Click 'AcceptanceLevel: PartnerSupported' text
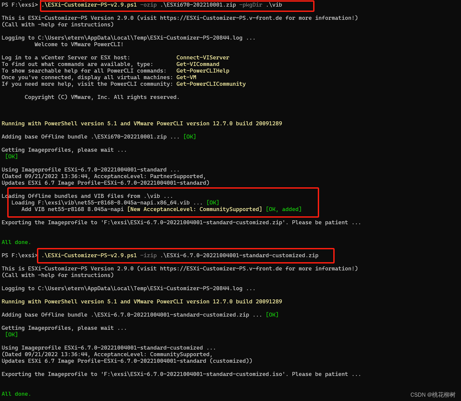The image size is (461, 401). point(148,176)
